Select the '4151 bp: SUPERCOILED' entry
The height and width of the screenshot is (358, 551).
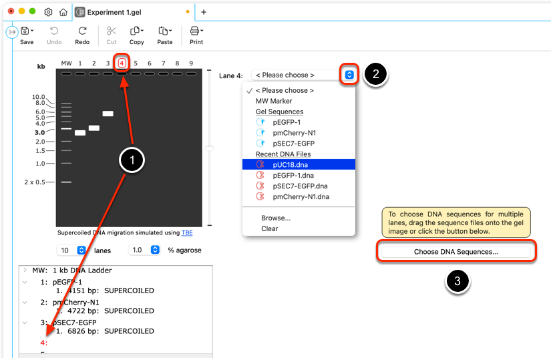point(105,291)
